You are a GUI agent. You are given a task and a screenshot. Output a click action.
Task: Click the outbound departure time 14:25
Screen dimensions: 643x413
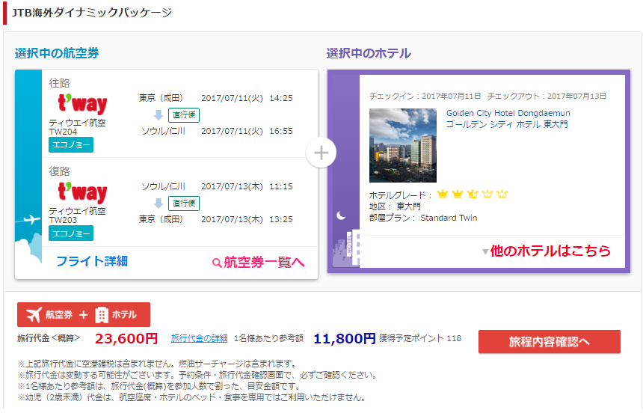281,98
